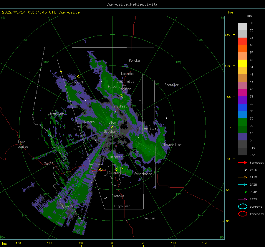Click the current legend text
Screen dimensions: 265x247
pos(256,206)
